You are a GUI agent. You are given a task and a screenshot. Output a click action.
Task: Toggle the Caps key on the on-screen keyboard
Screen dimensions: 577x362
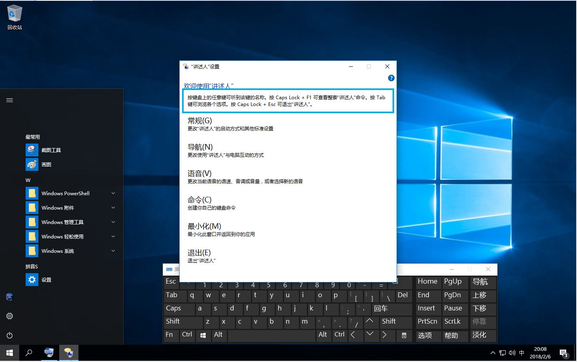(173, 308)
